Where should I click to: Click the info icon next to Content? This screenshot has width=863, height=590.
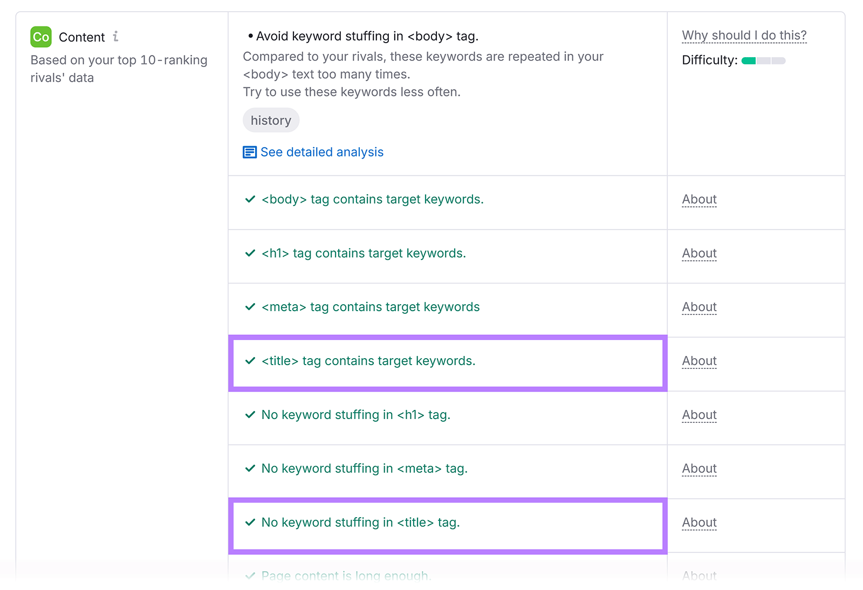[x=115, y=37]
